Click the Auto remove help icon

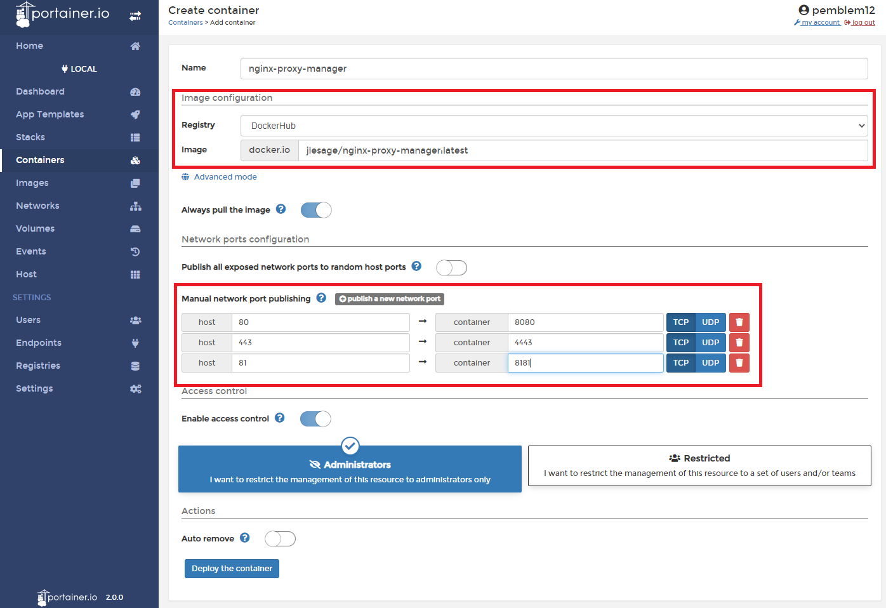245,538
